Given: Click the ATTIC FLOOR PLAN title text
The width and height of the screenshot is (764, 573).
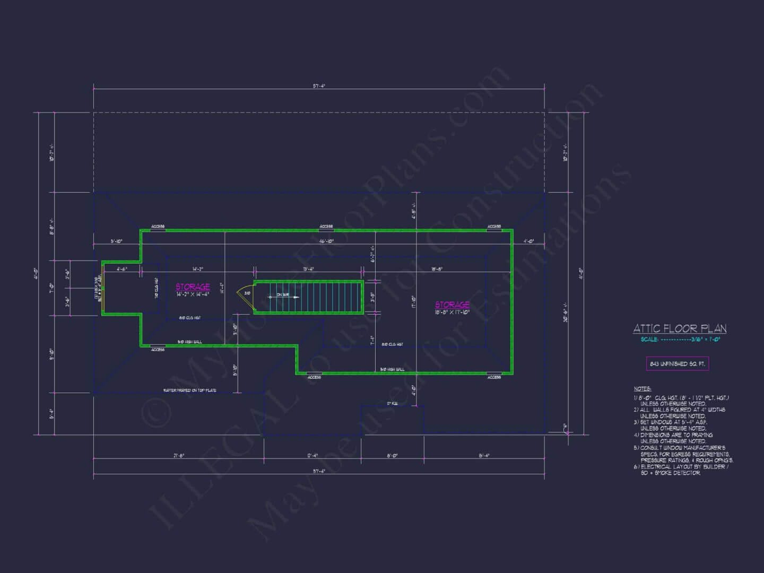Looking at the screenshot, I should tap(680, 329).
